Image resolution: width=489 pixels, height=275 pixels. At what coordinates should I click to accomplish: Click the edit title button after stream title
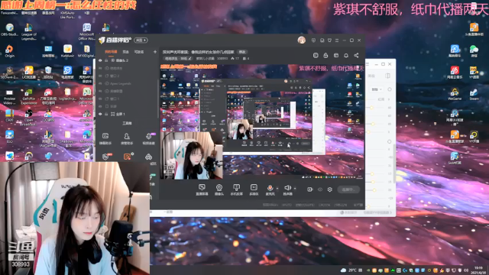coord(242,52)
